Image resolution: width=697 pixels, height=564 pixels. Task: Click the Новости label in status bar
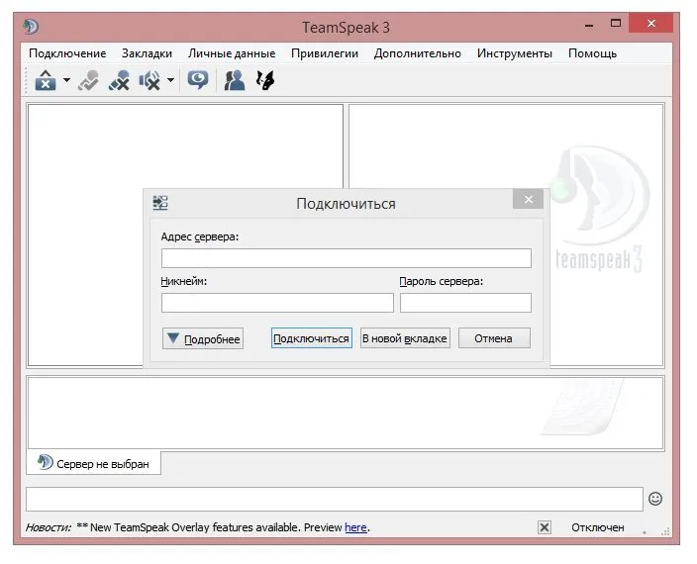[48, 527]
